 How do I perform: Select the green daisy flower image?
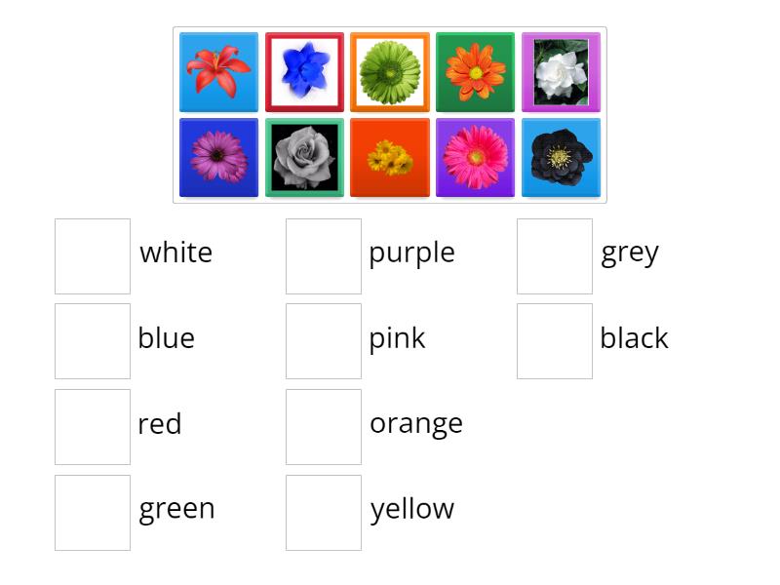point(390,71)
